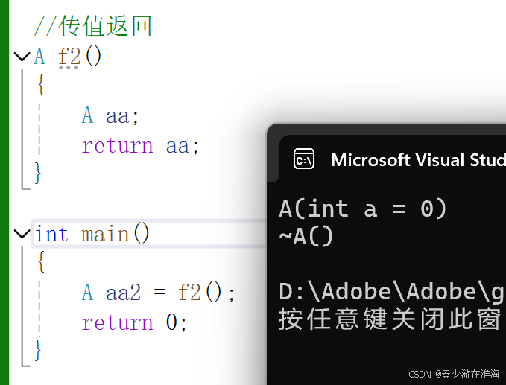Viewport: 506px width, 385px height.
Task: Click the CSDN watermark text
Action: point(454,374)
